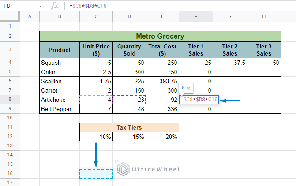296x186 pixels.
Task: Click the editing cell F8 with formula
Action: point(199,100)
